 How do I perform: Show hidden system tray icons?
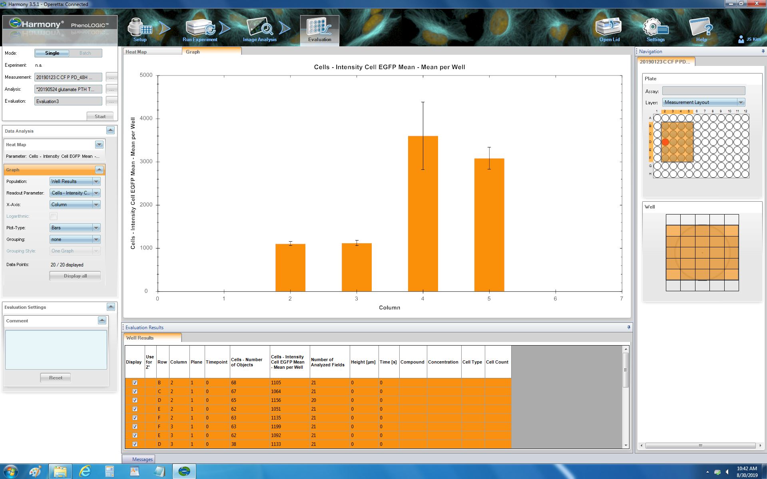click(x=707, y=472)
